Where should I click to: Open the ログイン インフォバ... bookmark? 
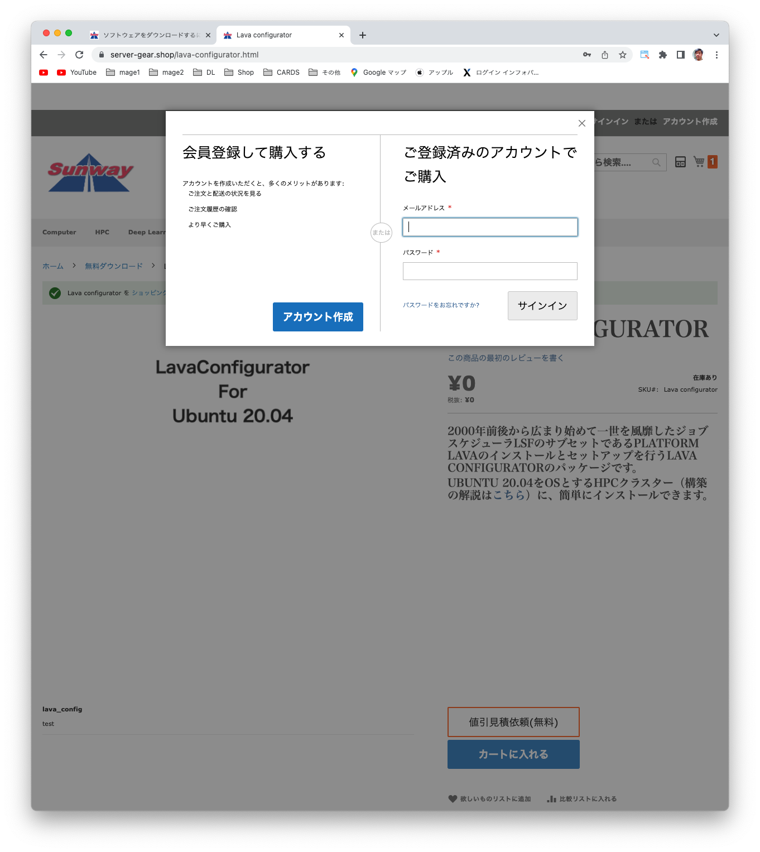point(501,73)
